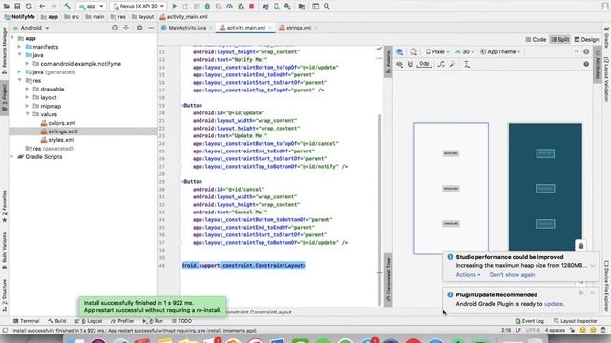Click the pan hand icon in preview
This screenshot has width=611, height=343.
coord(580,246)
